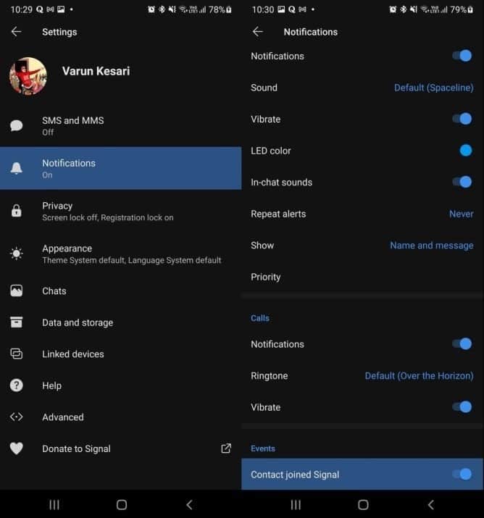Go back from the Notifications screen
484x518 pixels.
(257, 32)
